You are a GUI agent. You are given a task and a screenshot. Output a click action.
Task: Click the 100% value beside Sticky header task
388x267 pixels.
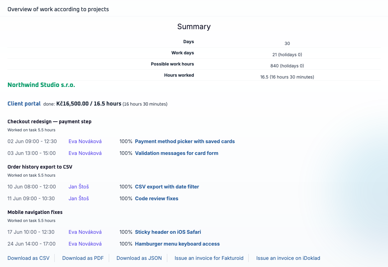pos(126,232)
